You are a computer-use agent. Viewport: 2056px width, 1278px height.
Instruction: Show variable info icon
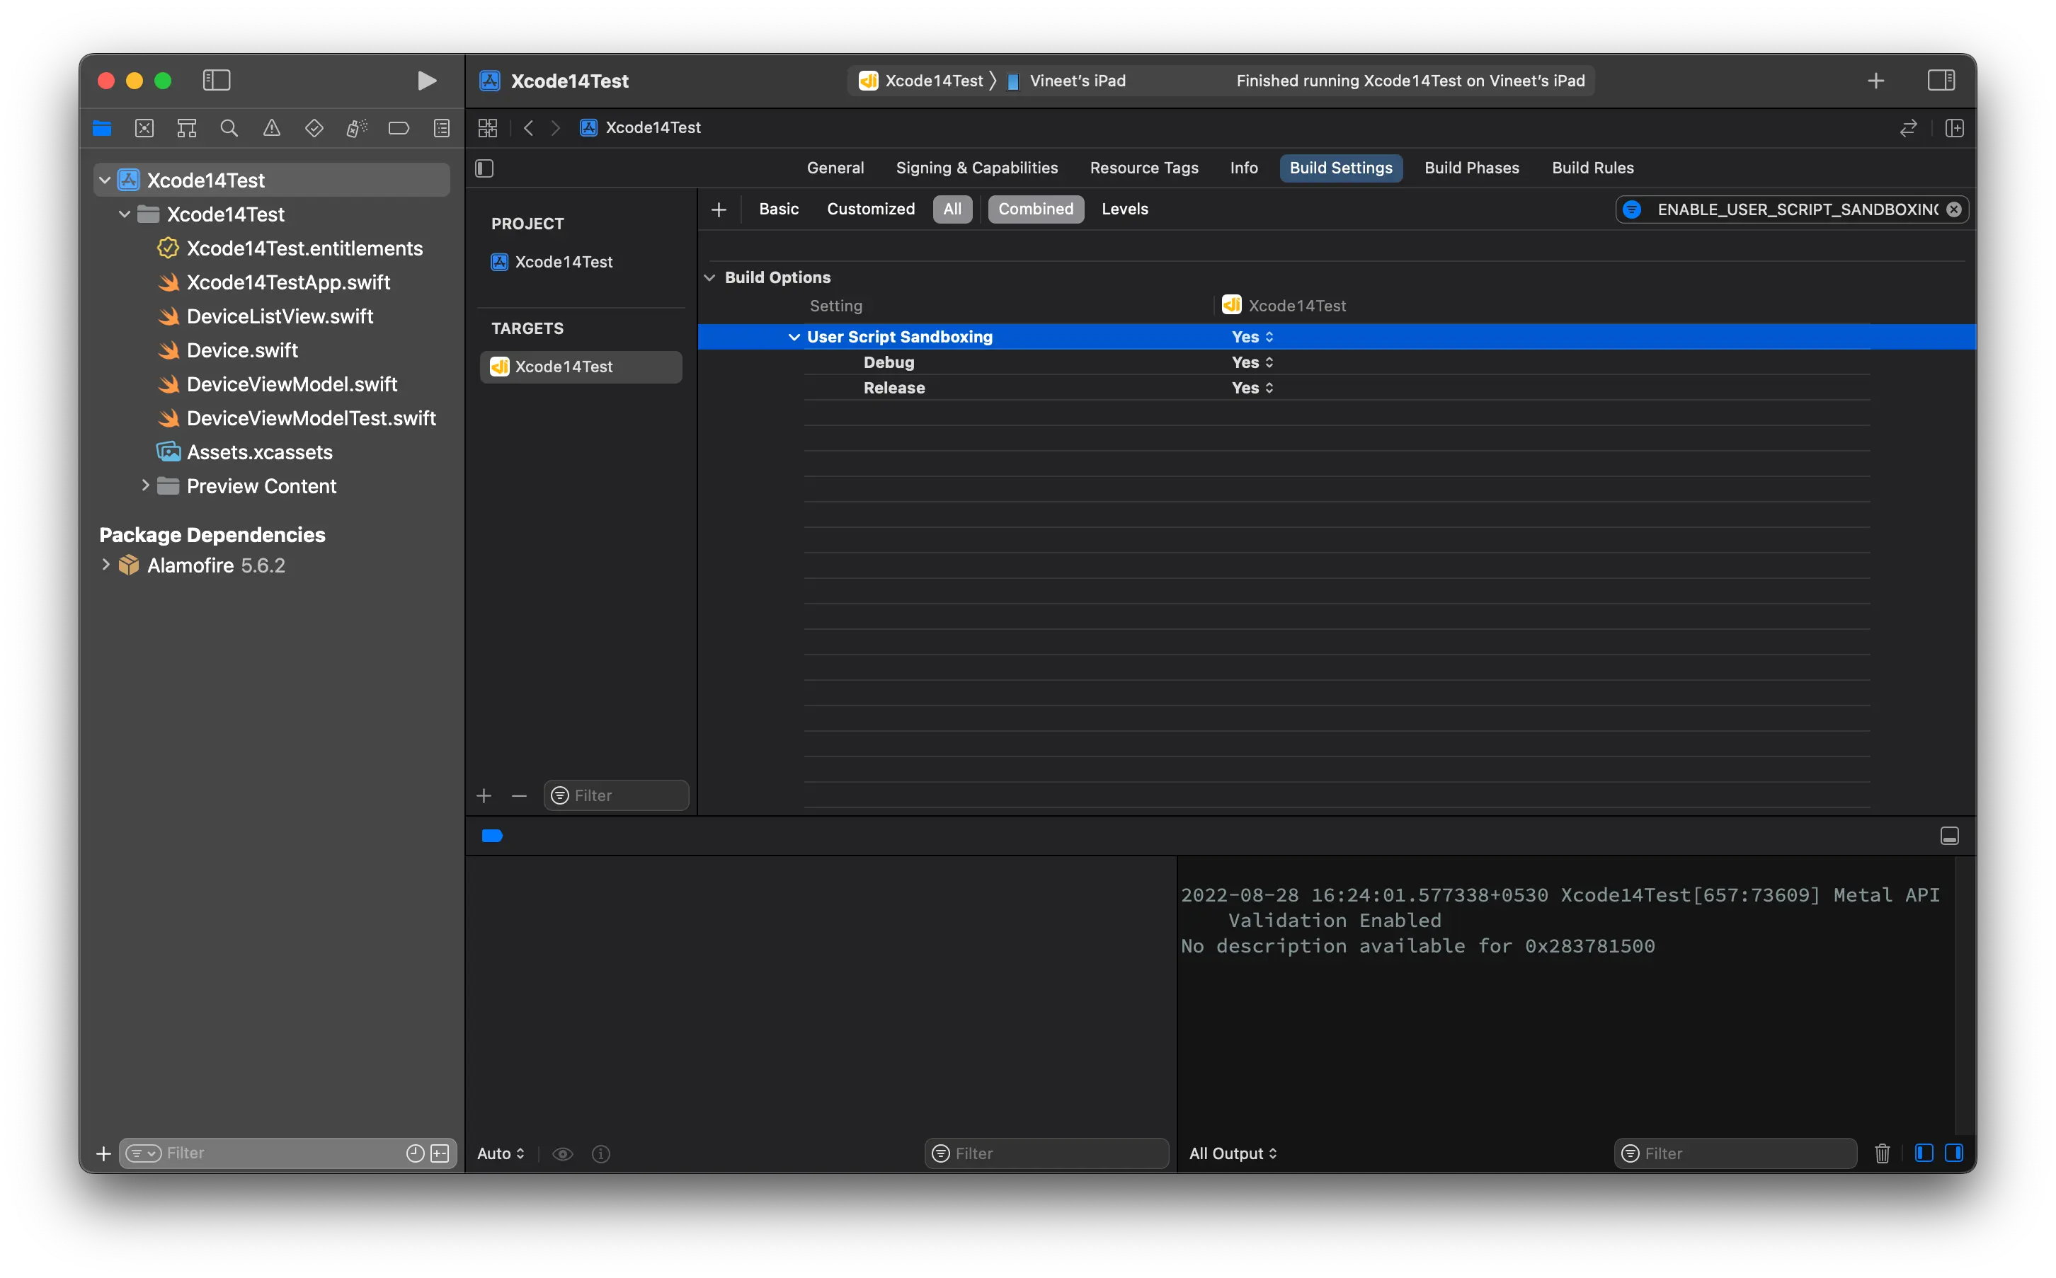[x=601, y=1153]
